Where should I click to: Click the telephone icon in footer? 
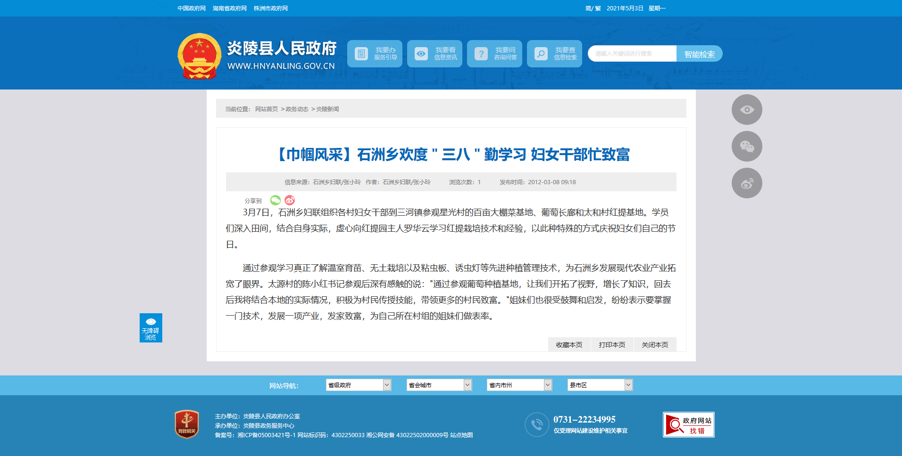(536, 424)
